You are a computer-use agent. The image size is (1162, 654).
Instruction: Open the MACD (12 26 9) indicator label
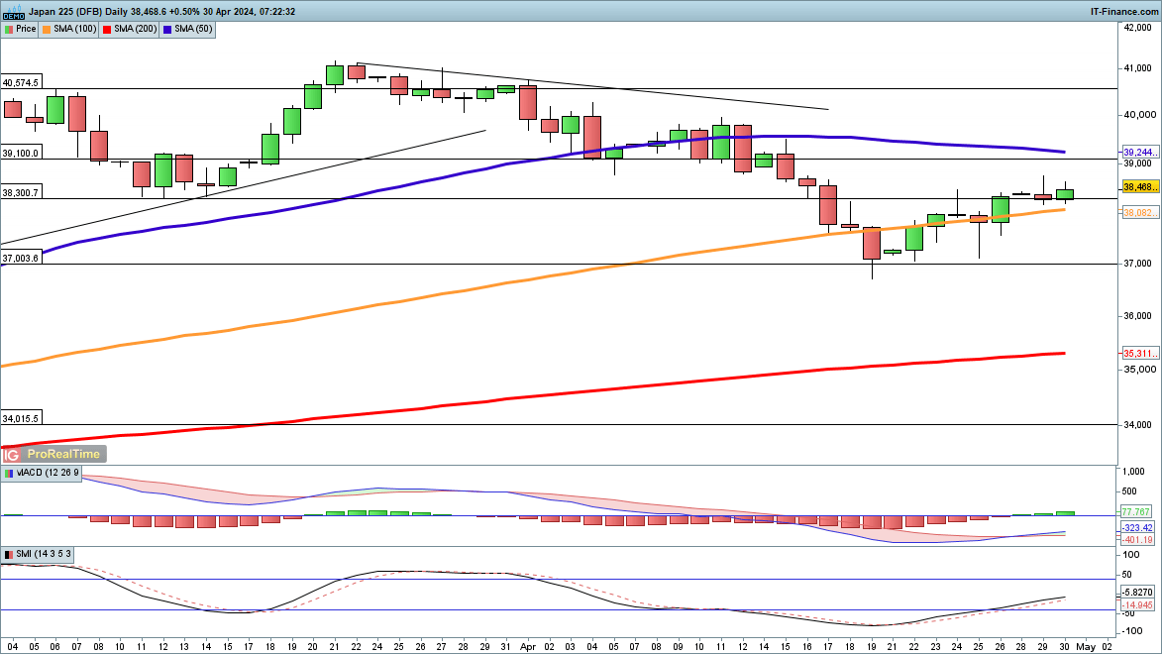44,475
